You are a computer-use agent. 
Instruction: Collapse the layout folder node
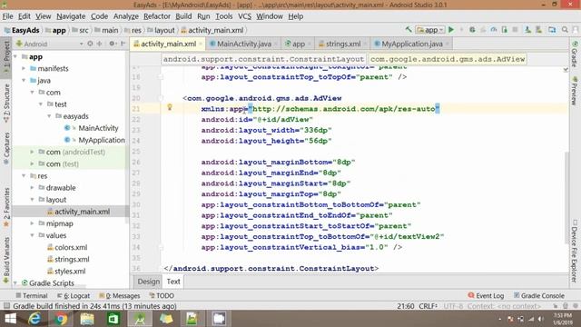(x=33, y=200)
